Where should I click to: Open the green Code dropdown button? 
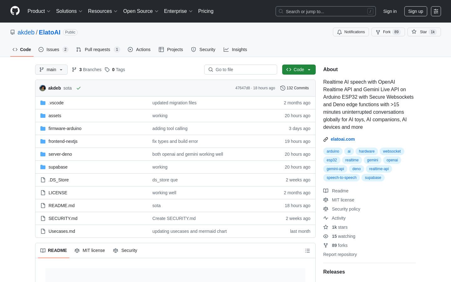299,70
